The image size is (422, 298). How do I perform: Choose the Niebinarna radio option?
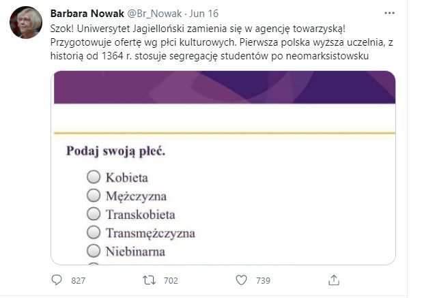[x=94, y=251]
